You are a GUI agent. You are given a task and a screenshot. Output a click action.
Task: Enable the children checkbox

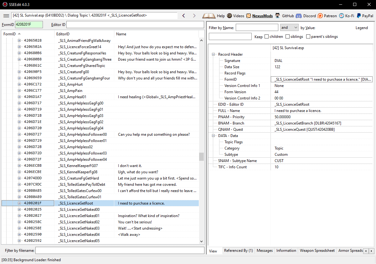click(267, 37)
